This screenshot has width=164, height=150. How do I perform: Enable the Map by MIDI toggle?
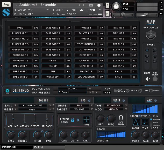[116, 91]
